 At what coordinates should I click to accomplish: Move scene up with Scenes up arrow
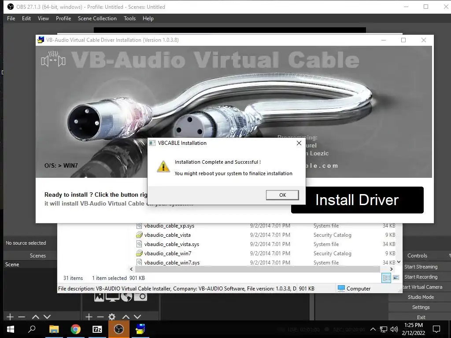[x=35, y=317]
